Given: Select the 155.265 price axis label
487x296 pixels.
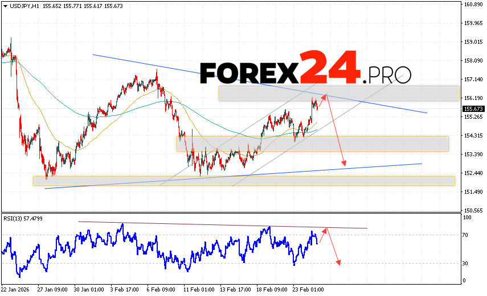Looking at the screenshot, I should 473,117.
